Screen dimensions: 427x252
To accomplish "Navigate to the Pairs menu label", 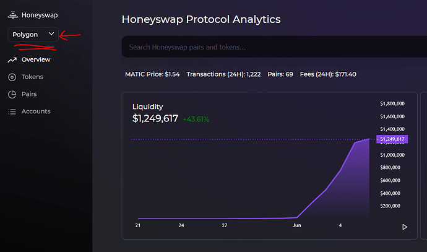I will [29, 95].
